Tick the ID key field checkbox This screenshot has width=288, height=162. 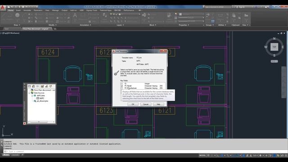point(122,84)
